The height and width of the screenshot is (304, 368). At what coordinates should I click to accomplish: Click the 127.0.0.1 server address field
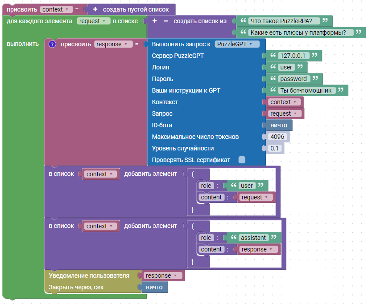click(292, 56)
